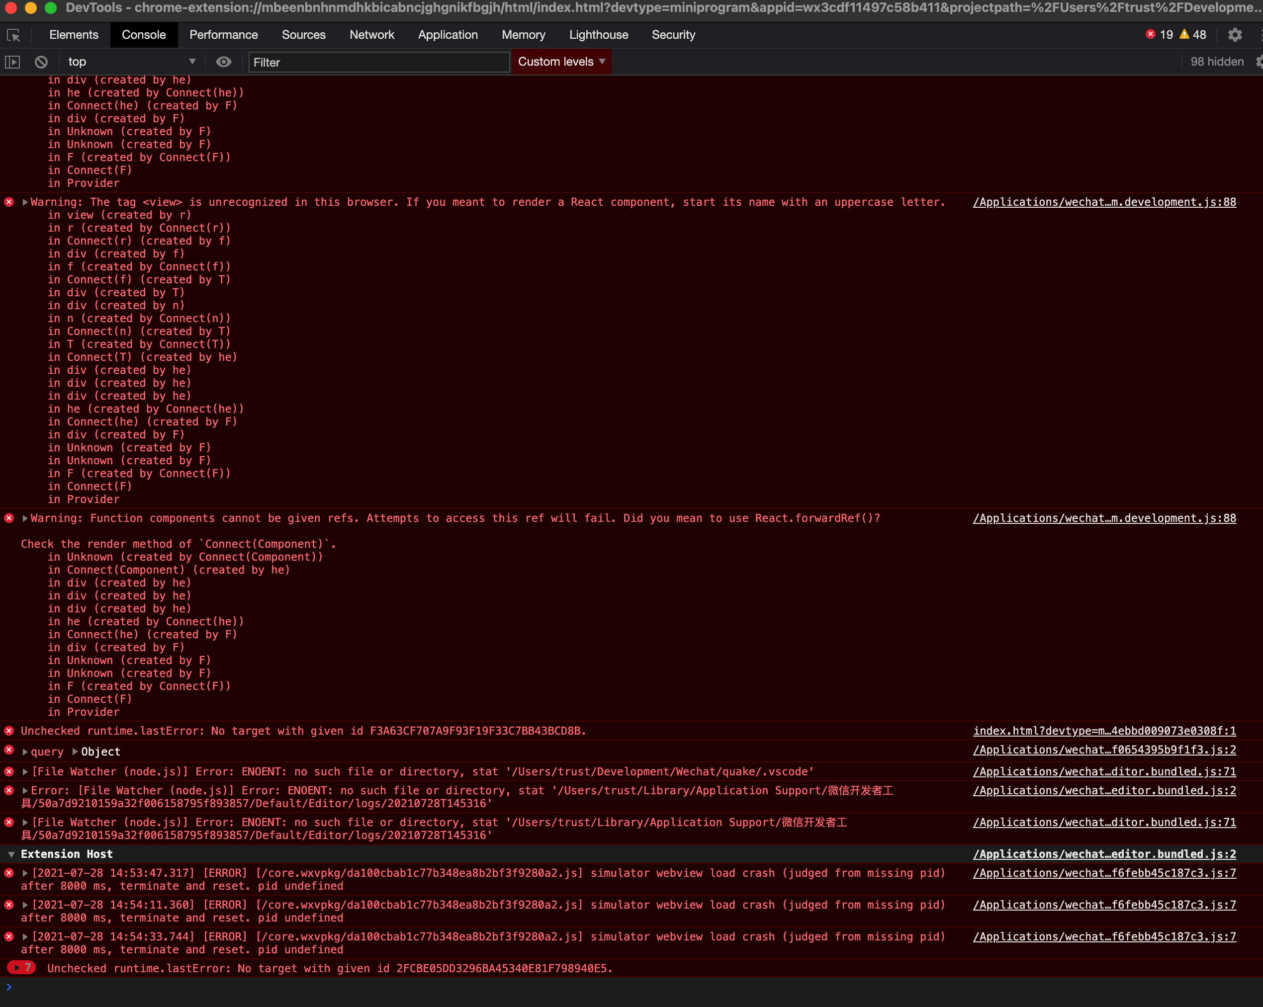The image size is (1263, 1007).
Task: Click the Filter input field
Action: coord(378,62)
